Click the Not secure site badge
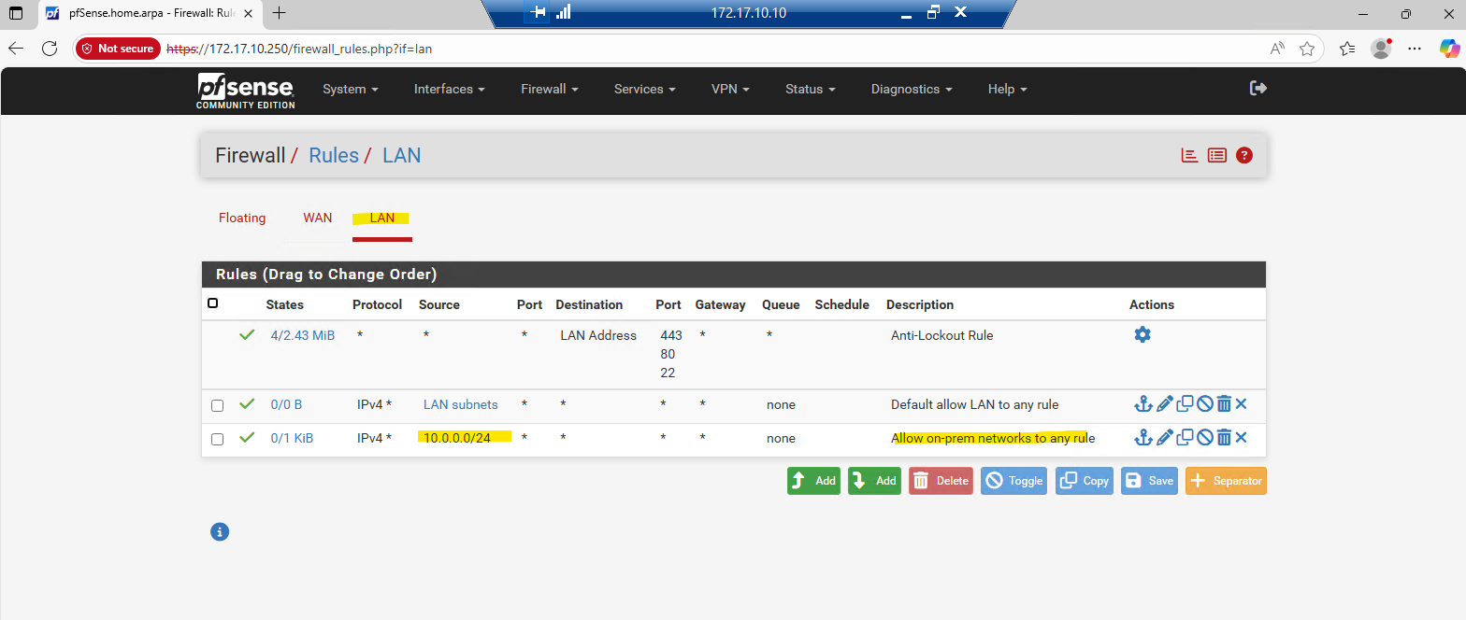 (x=118, y=49)
